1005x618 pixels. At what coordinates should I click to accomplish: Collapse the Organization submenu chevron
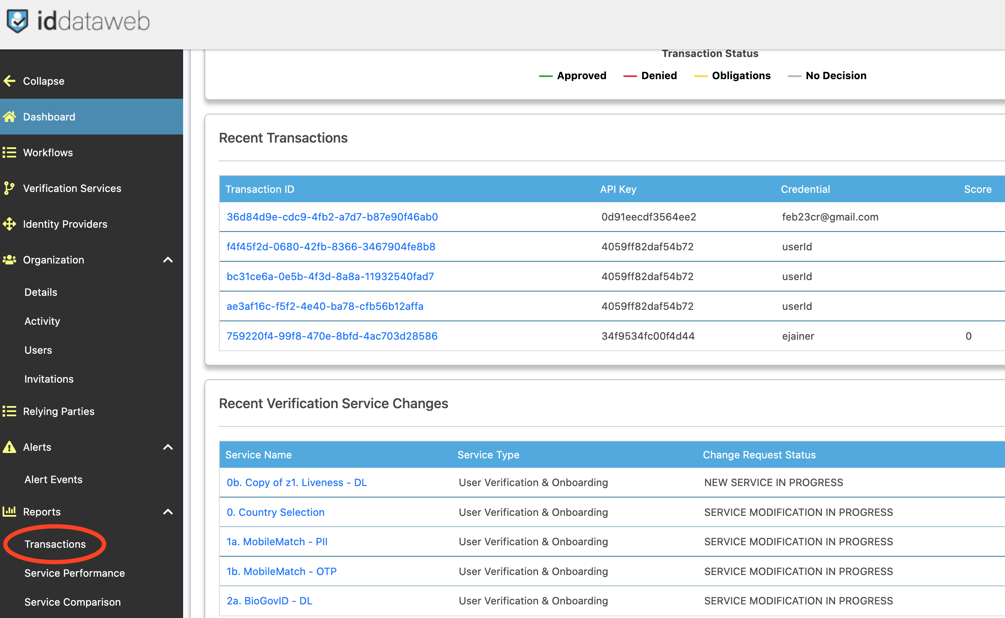(168, 260)
